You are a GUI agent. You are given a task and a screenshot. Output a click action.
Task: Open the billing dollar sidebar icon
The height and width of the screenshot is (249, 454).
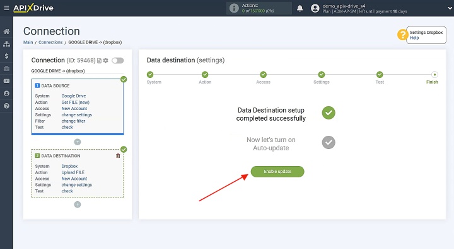pos(6,56)
